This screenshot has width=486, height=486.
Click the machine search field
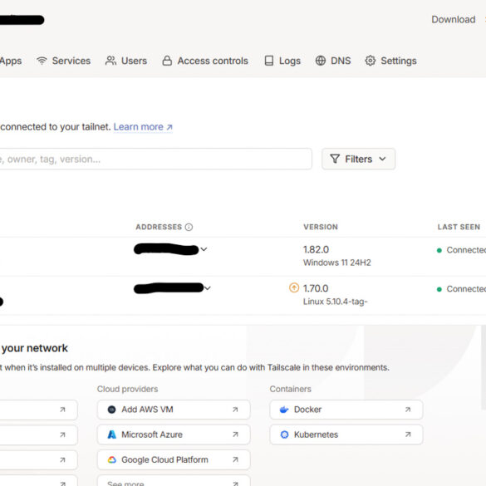click(155, 159)
